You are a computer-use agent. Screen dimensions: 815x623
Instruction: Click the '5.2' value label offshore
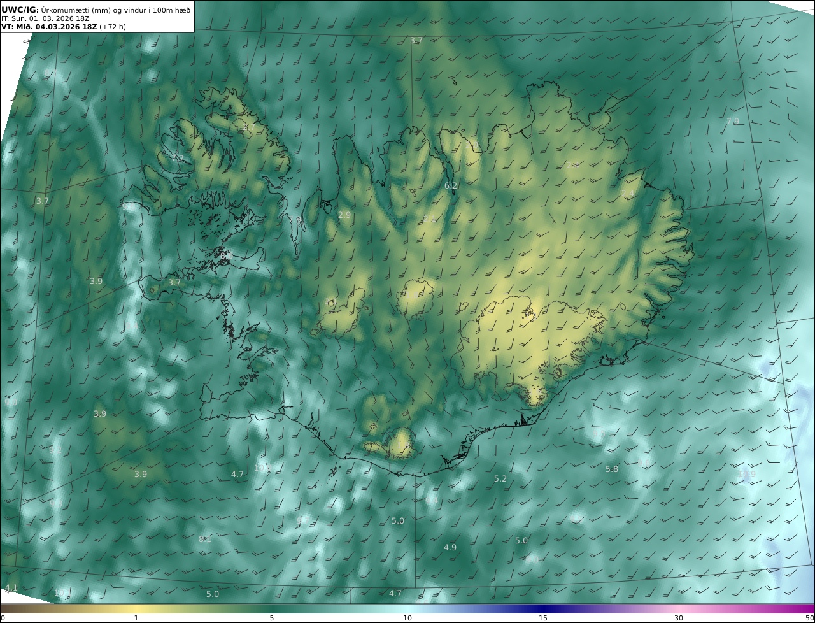[x=500, y=478]
